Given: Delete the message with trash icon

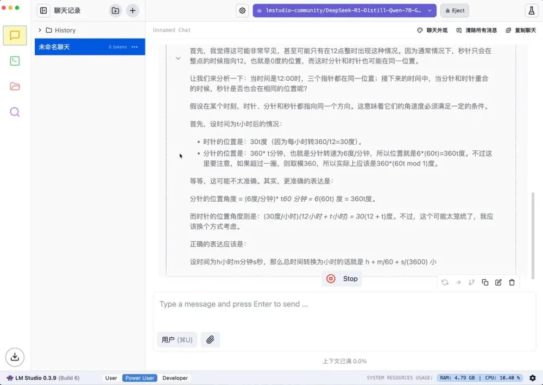Looking at the screenshot, I should (512, 283).
